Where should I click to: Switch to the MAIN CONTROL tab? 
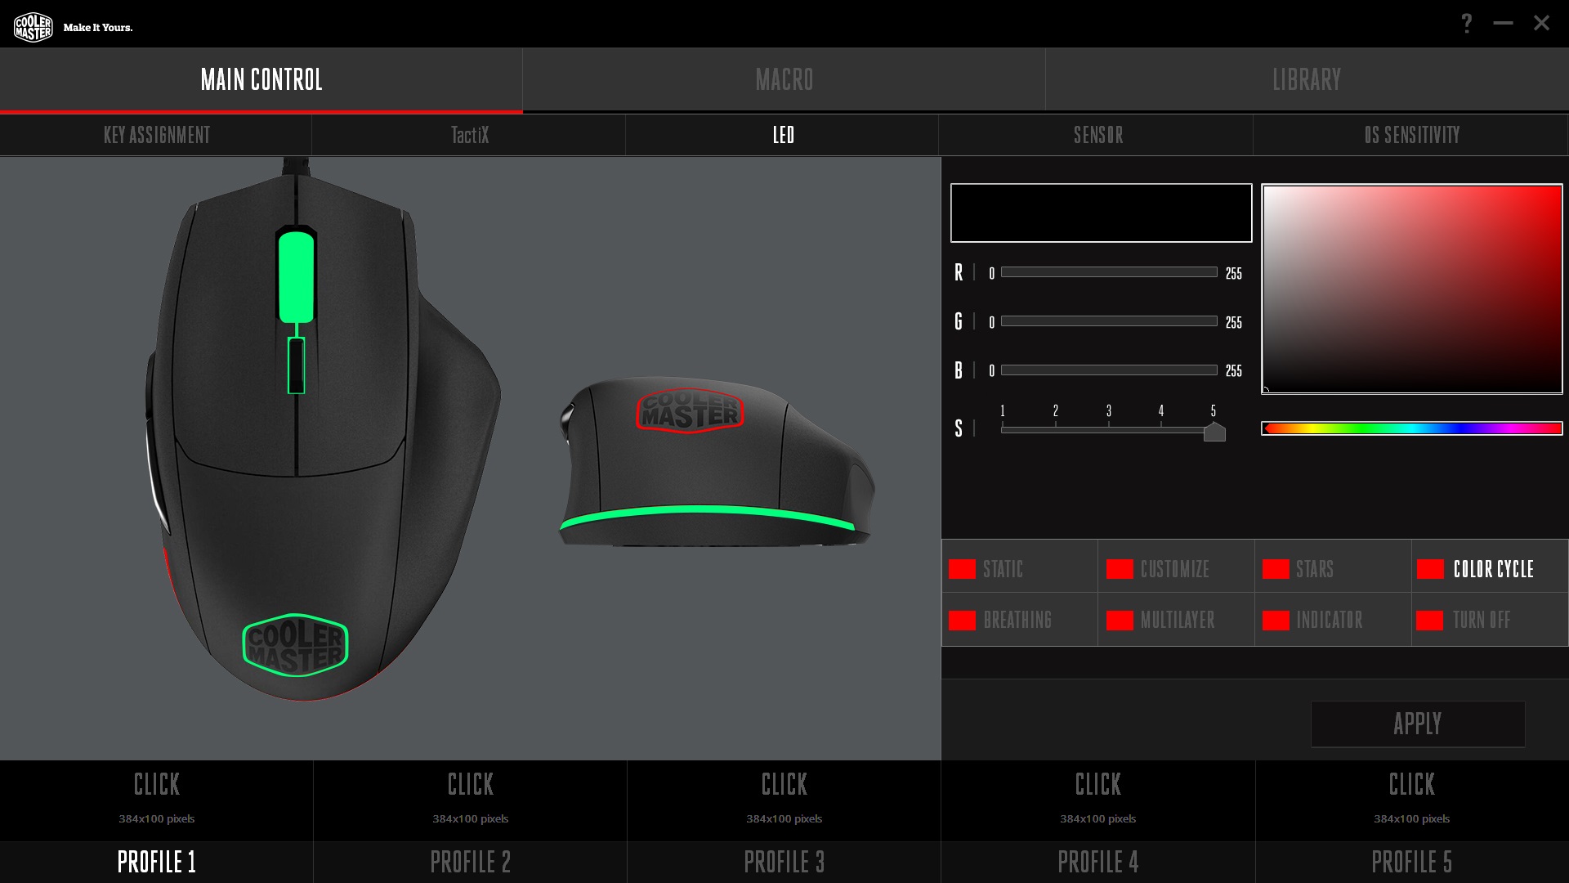point(261,79)
